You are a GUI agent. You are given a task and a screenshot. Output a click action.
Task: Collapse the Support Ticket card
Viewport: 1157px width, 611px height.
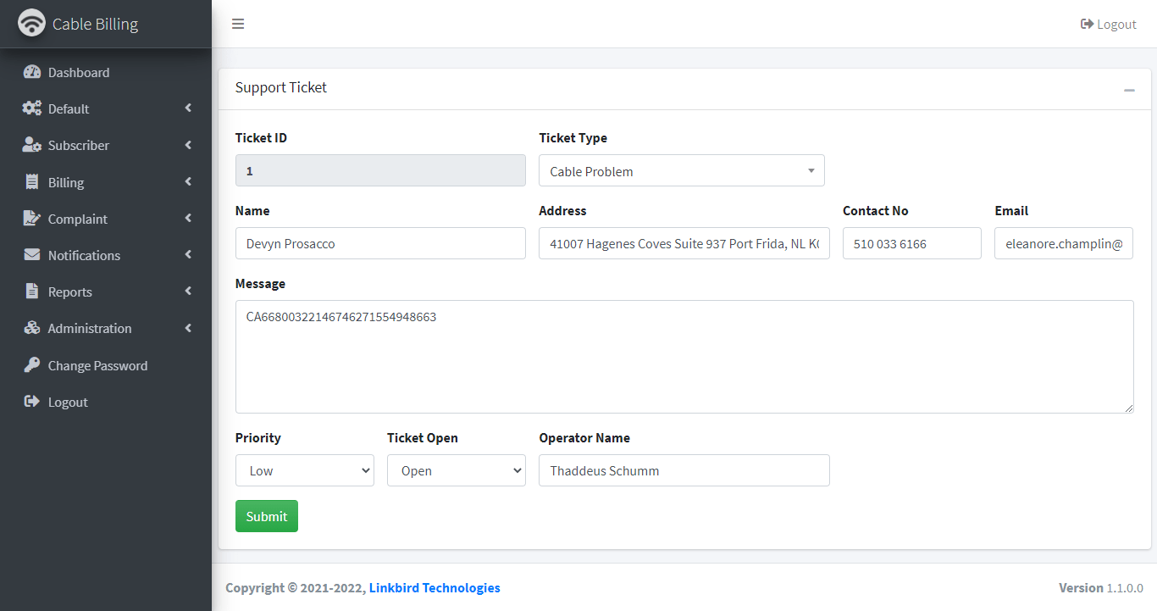(1129, 89)
